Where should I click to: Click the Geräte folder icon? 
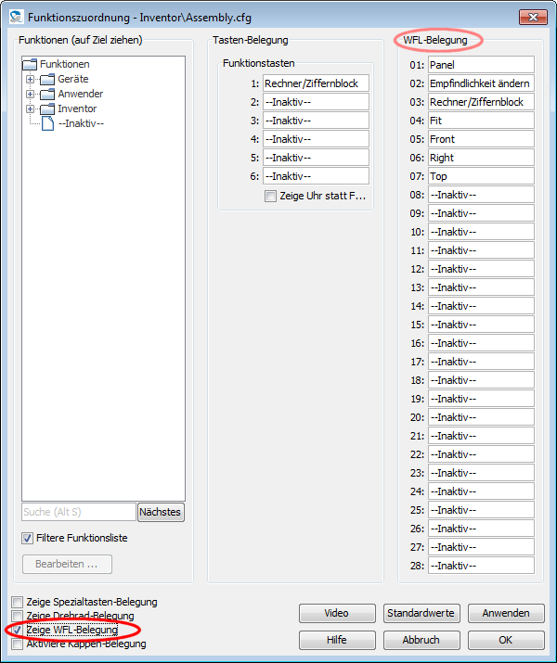click(x=46, y=80)
